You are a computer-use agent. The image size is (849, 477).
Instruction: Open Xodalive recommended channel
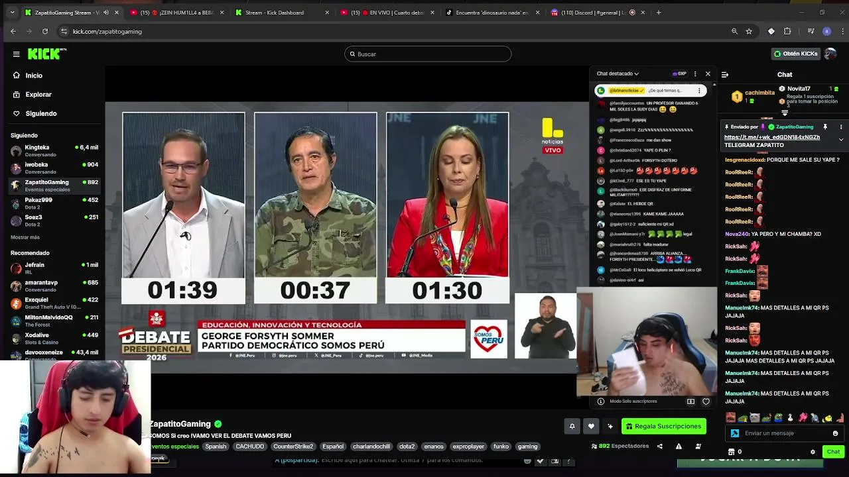pyautogui.click(x=54, y=339)
